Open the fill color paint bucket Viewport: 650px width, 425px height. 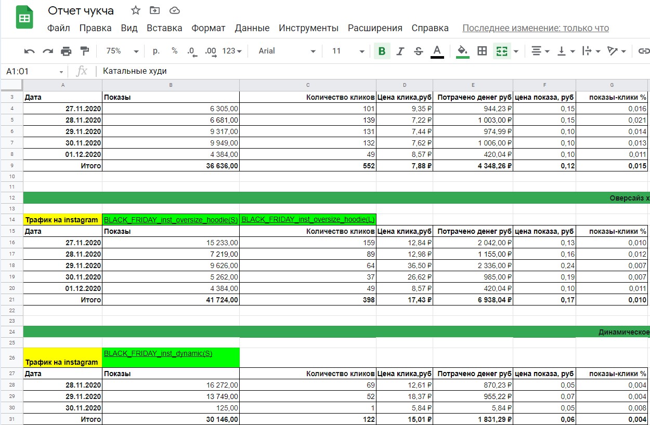point(462,51)
